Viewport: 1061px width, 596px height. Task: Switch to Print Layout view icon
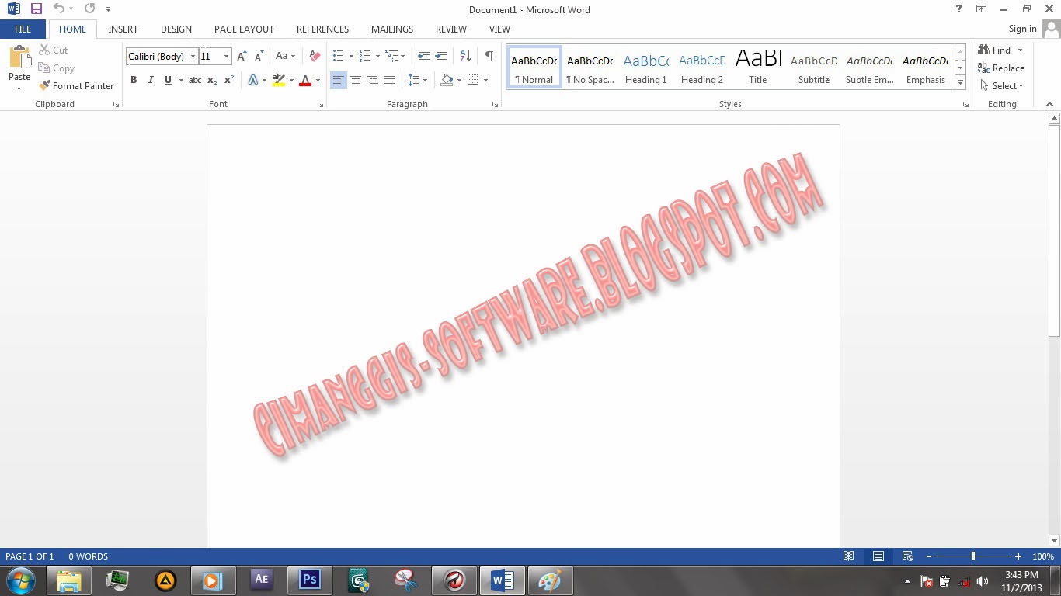coord(878,556)
